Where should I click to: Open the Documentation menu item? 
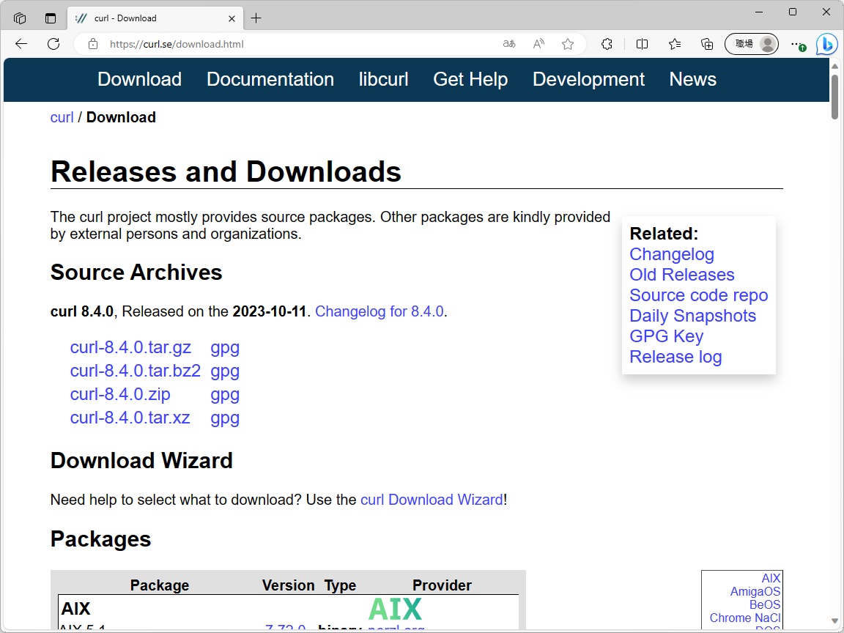[x=270, y=79]
